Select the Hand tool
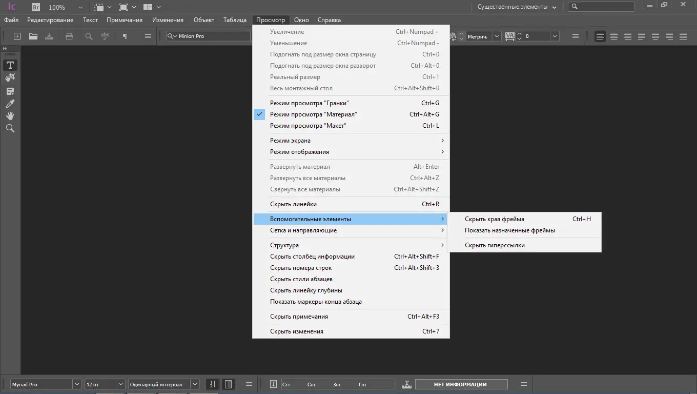 coord(10,115)
